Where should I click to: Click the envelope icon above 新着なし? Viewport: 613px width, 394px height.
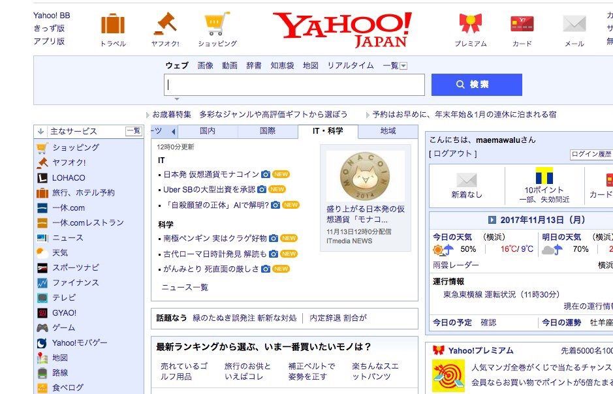(x=467, y=179)
